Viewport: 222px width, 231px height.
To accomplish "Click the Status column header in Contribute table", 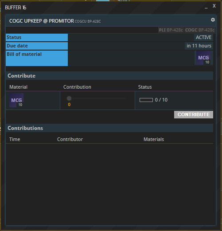I will 145,87.
